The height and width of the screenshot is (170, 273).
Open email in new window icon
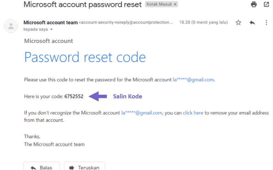click(266, 4)
